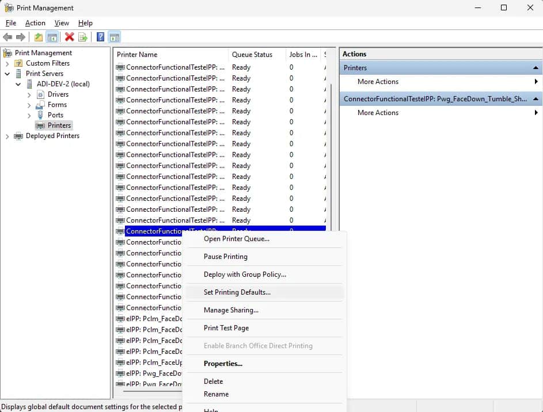
Task: Open Help with the blue question mark icon
Action: click(x=101, y=37)
